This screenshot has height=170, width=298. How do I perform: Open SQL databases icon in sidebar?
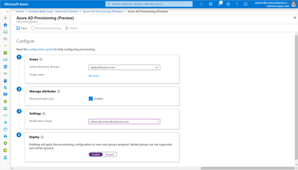pyautogui.click(x=5, y=81)
